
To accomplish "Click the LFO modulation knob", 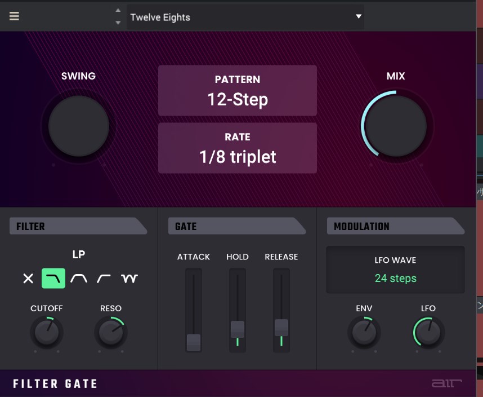I will point(428,333).
